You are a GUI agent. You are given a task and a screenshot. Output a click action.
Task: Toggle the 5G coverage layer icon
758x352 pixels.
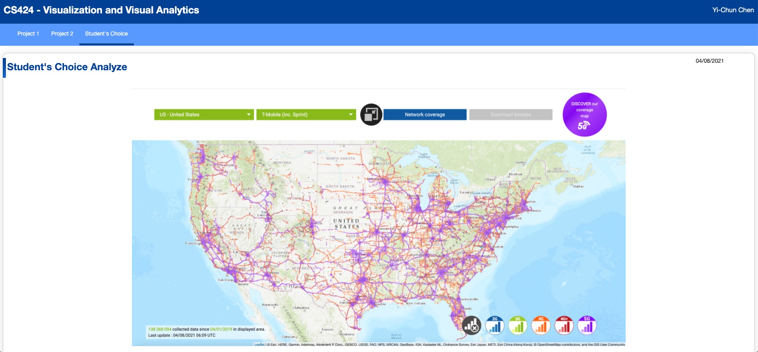[587, 326]
